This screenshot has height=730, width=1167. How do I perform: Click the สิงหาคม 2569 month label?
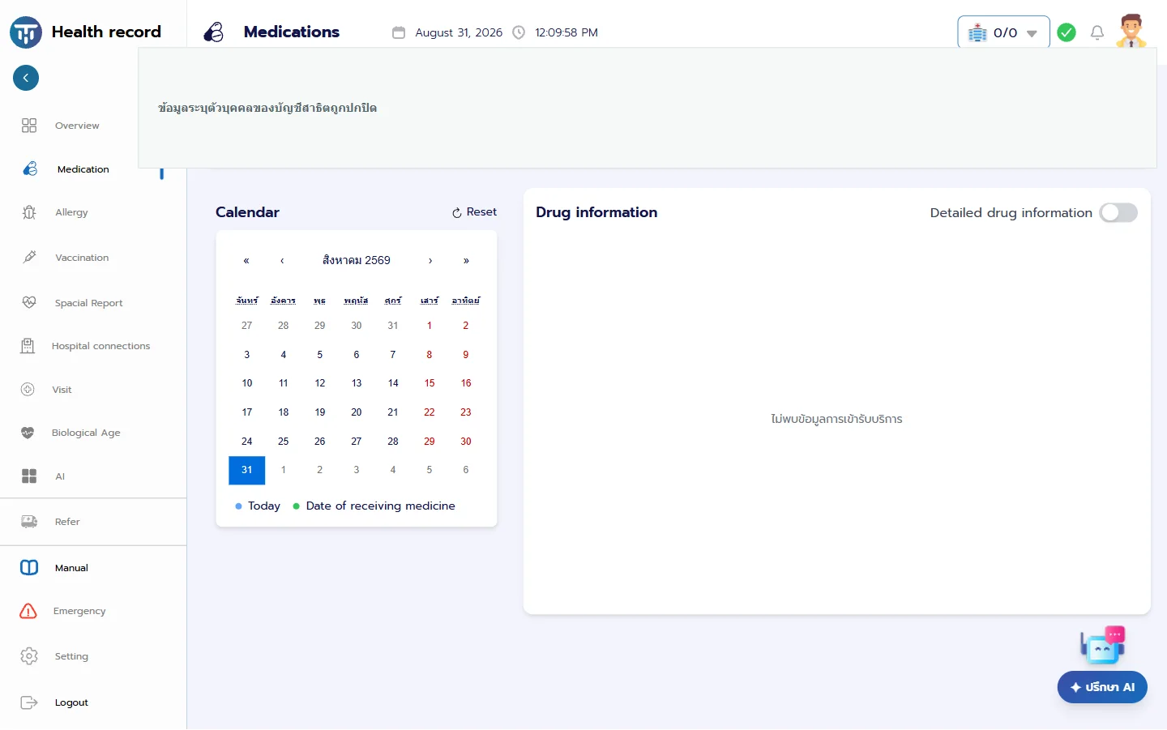coord(357,260)
